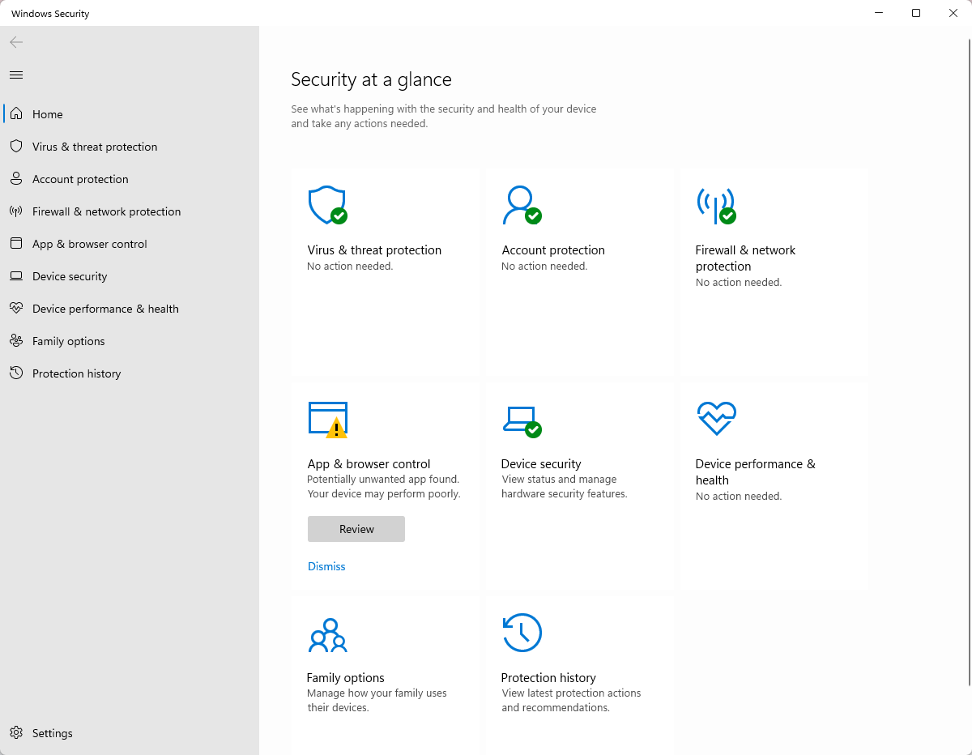Click the Windows Security window title
The width and height of the screenshot is (972, 755).
pos(50,14)
